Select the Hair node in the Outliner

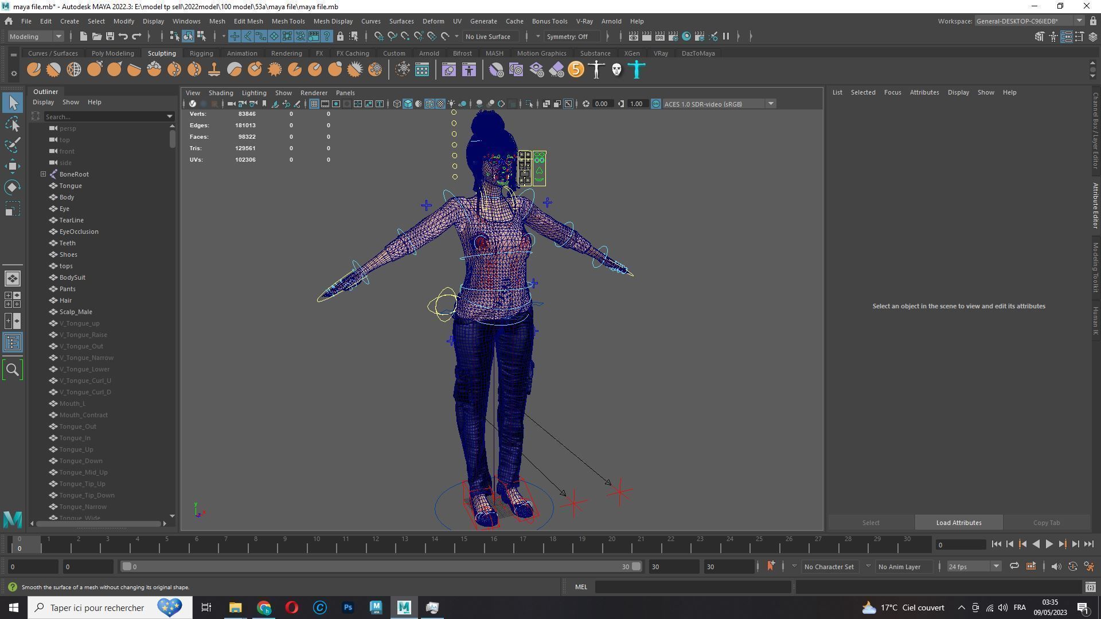coord(65,300)
